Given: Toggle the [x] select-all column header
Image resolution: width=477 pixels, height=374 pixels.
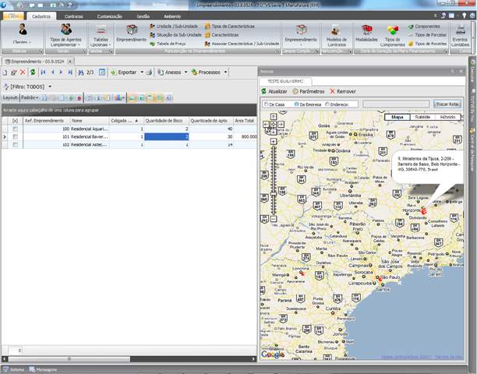Looking at the screenshot, I should [15, 121].
